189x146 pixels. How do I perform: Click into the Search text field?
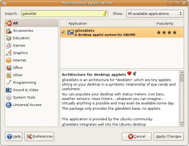[x=61, y=14]
